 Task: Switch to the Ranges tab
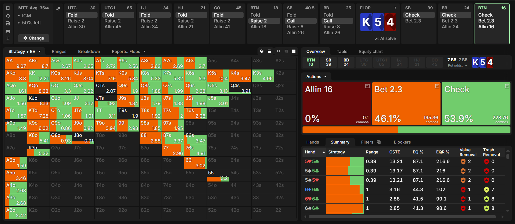(59, 52)
